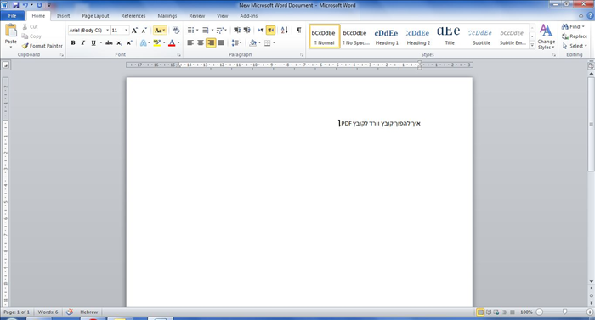This screenshot has width=595, height=320.
Task: Open the Borders dropdown arrow
Action: pos(274,42)
